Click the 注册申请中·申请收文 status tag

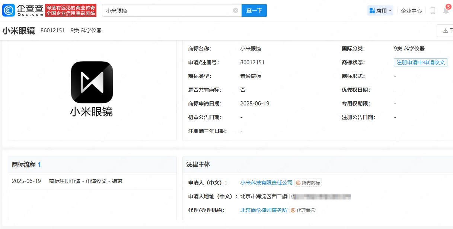(420, 62)
